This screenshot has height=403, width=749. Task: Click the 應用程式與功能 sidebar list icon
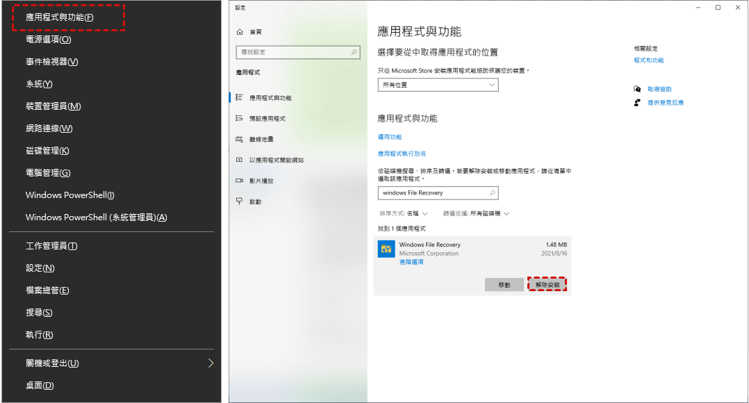[x=239, y=97]
